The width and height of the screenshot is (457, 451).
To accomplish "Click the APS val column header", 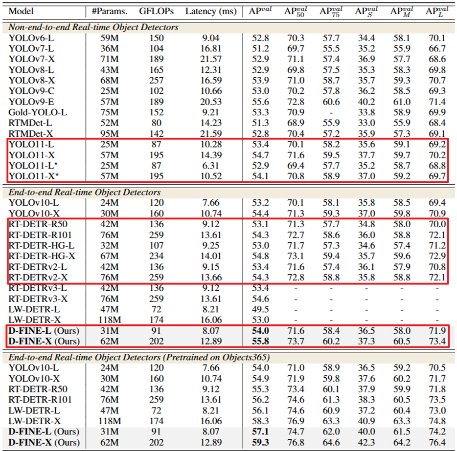I will pyautogui.click(x=366, y=11).
